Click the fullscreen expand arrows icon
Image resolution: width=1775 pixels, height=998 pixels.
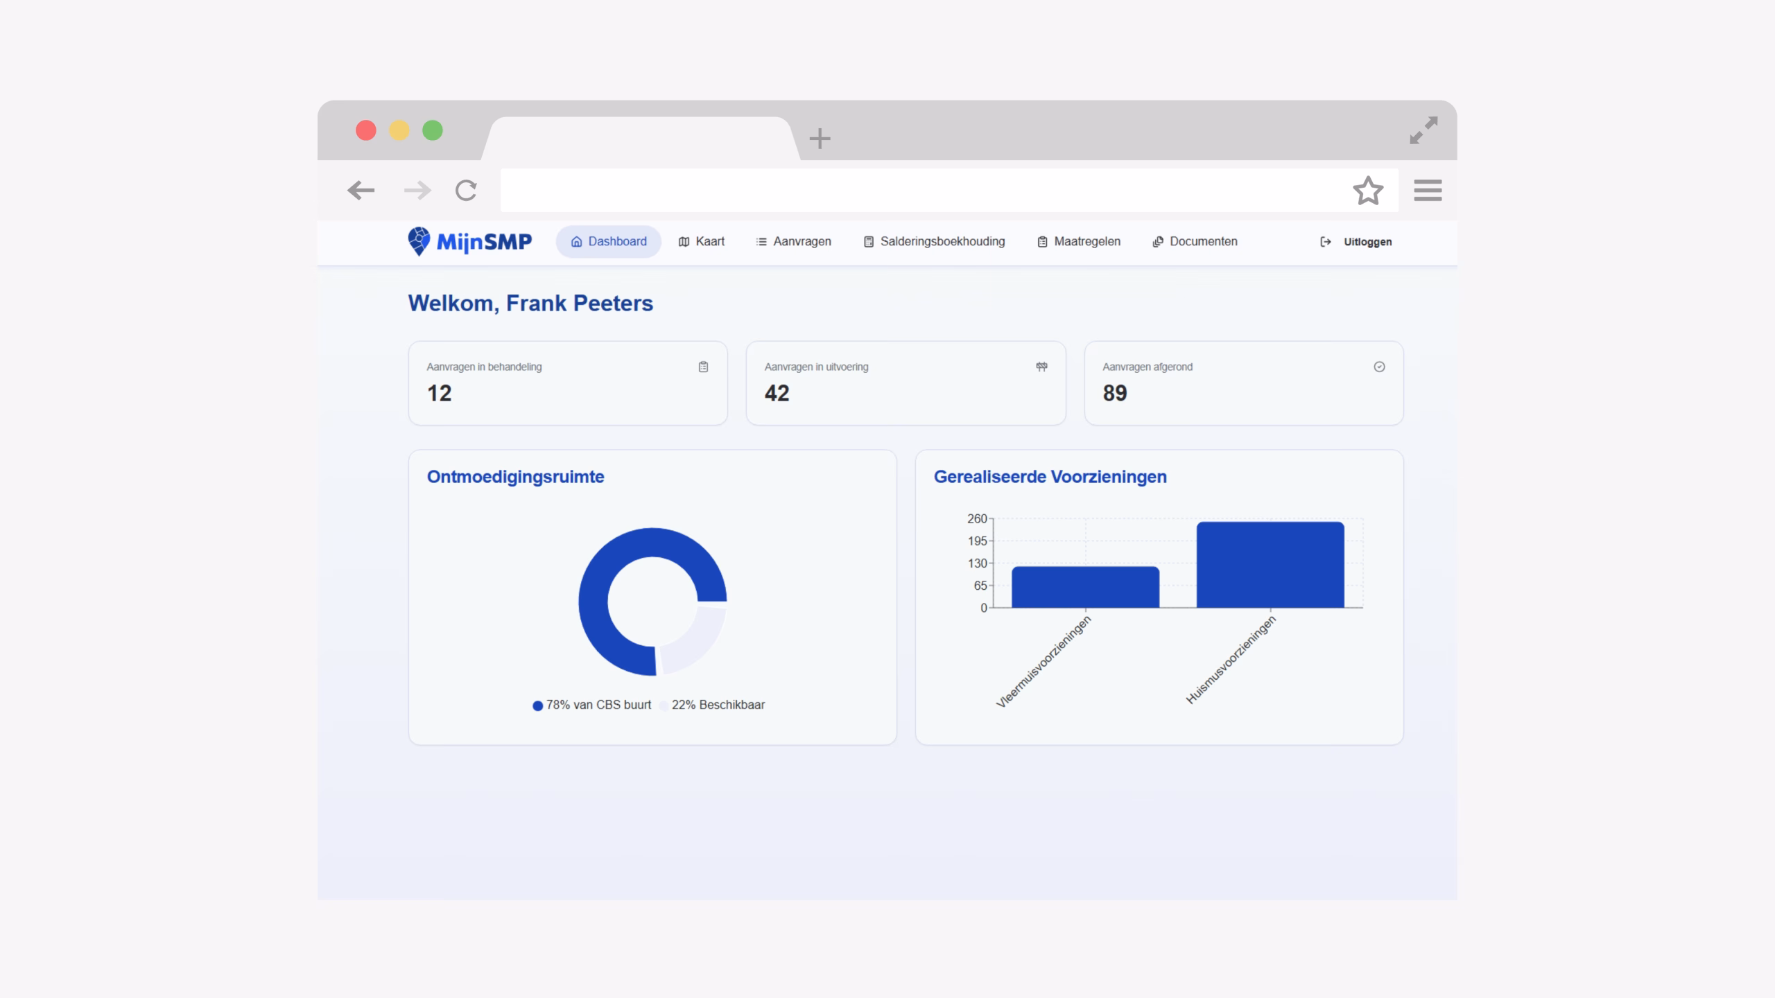[x=1423, y=130]
